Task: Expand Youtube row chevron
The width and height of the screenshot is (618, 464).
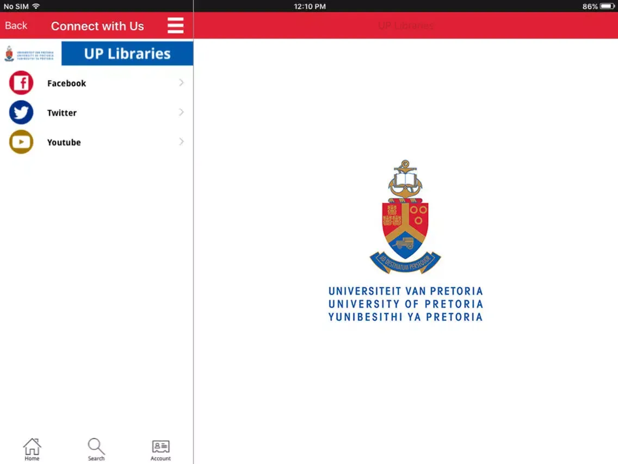Action: pyautogui.click(x=181, y=141)
